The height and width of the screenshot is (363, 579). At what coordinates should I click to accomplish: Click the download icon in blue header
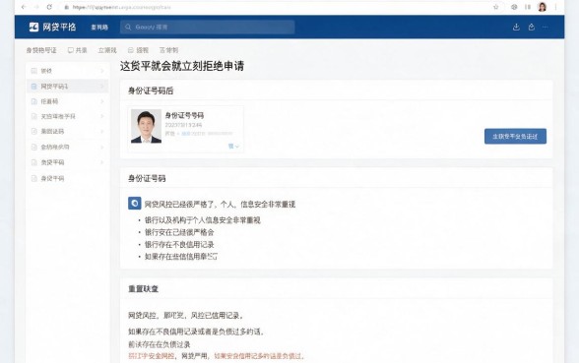click(516, 27)
